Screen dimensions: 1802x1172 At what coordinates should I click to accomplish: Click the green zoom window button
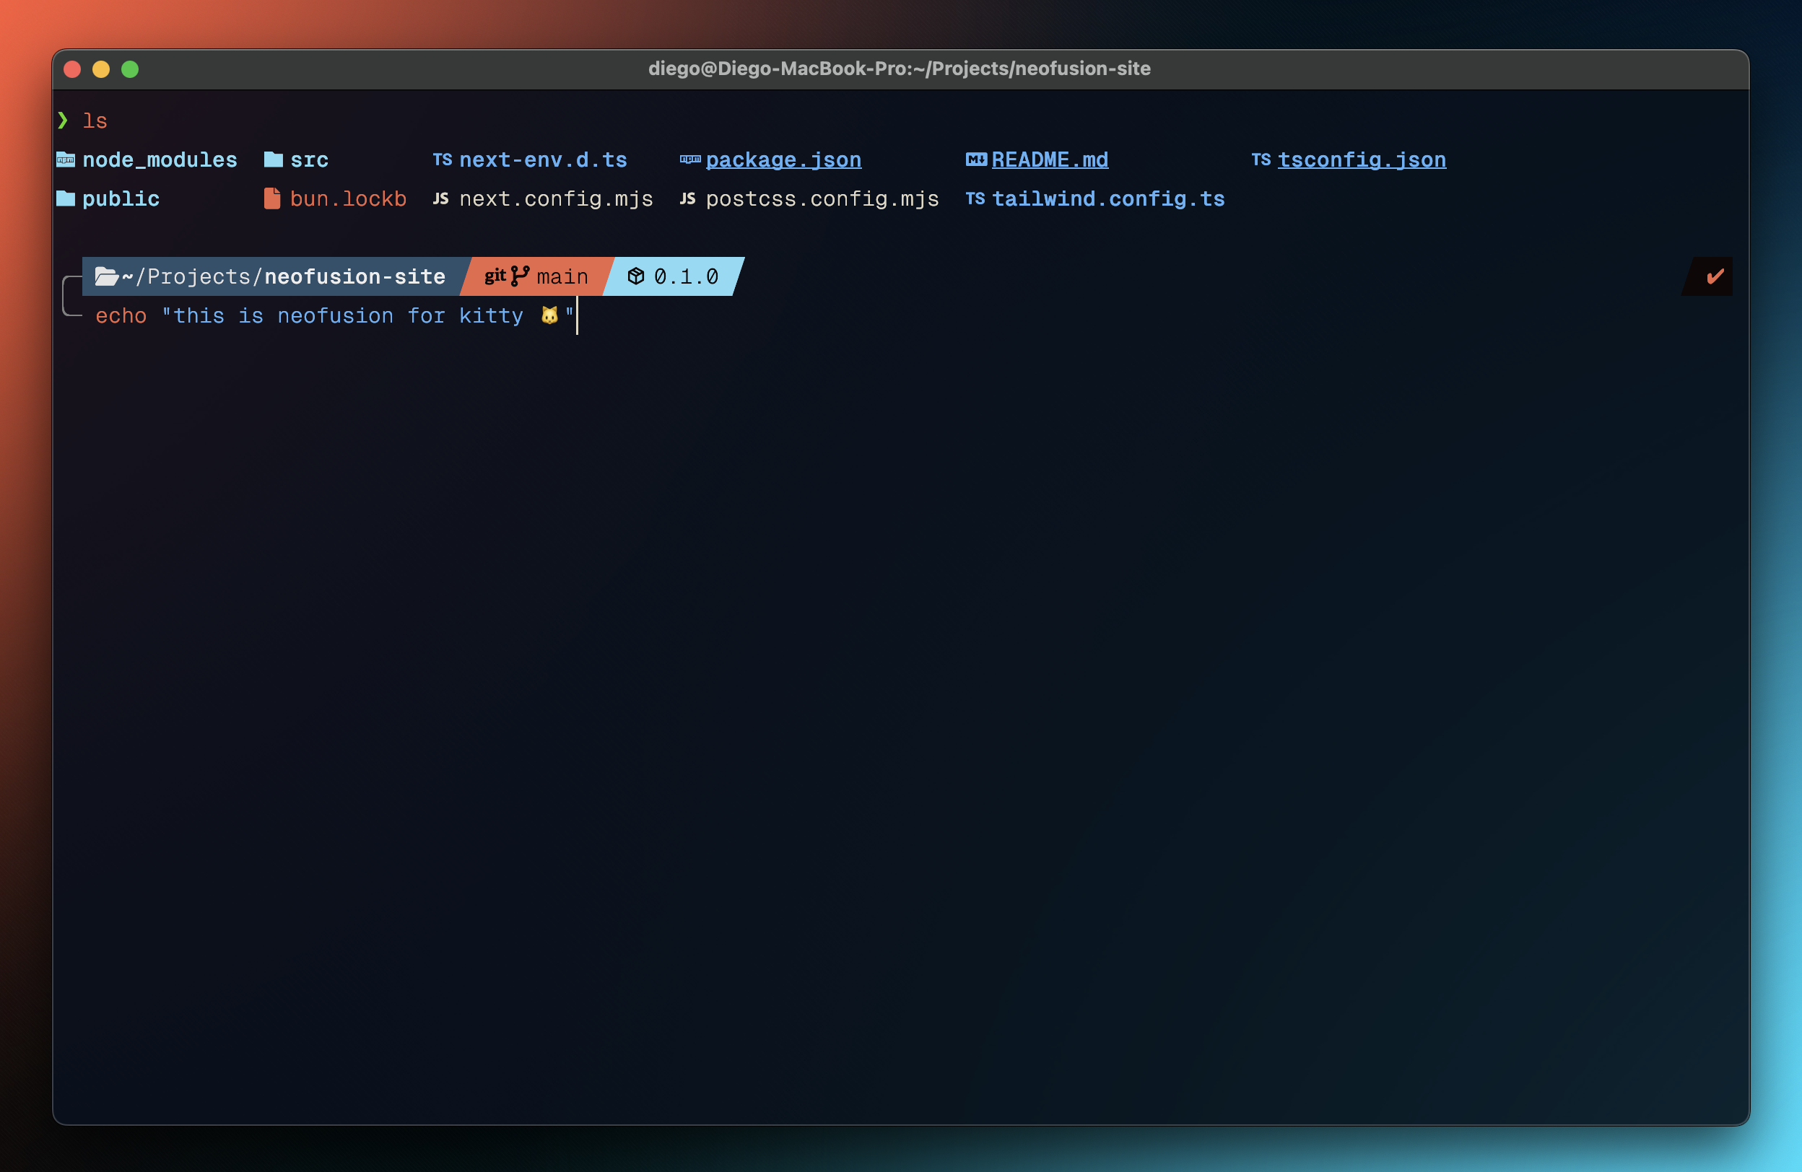click(130, 69)
